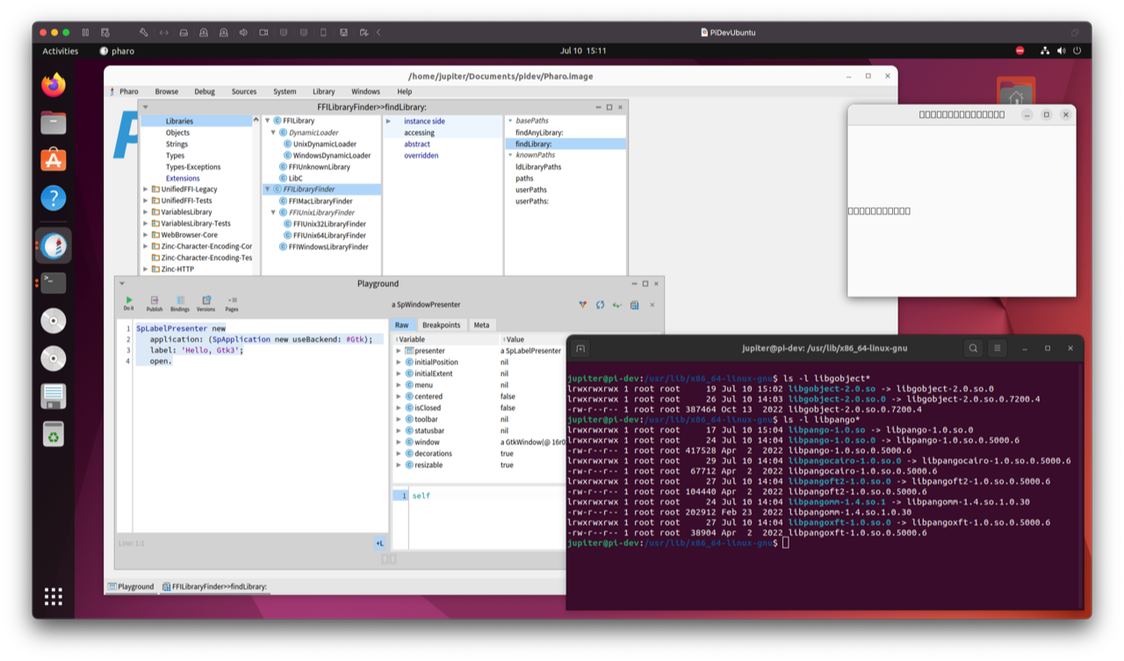Collapse the basePaths protocol group
The image size is (1124, 661).
pyautogui.click(x=509, y=121)
